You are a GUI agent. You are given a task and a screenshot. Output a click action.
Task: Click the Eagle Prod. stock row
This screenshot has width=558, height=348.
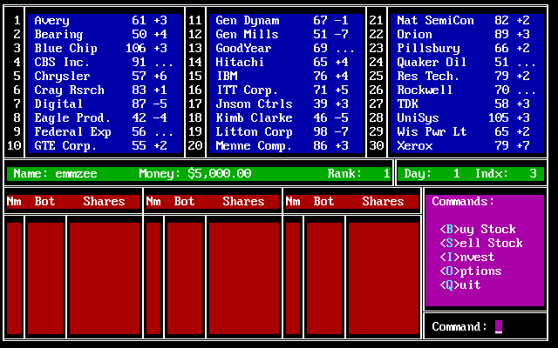click(105, 117)
